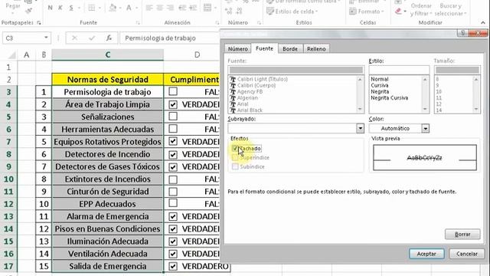This screenshot has width=490, height=276.
Task: Open the Color Automático dropdown
Action: click(x=426, y=128)
